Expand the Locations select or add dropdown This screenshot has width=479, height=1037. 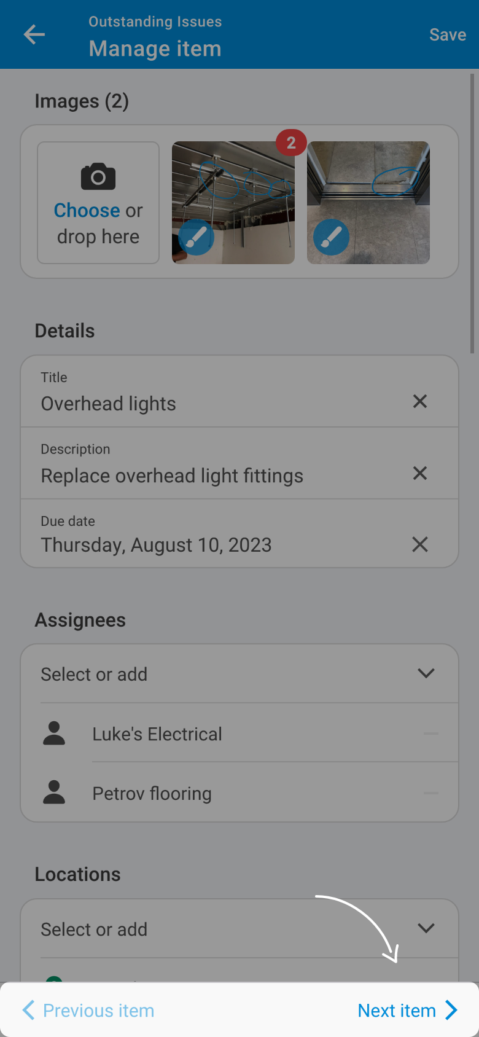pos(426,928)
